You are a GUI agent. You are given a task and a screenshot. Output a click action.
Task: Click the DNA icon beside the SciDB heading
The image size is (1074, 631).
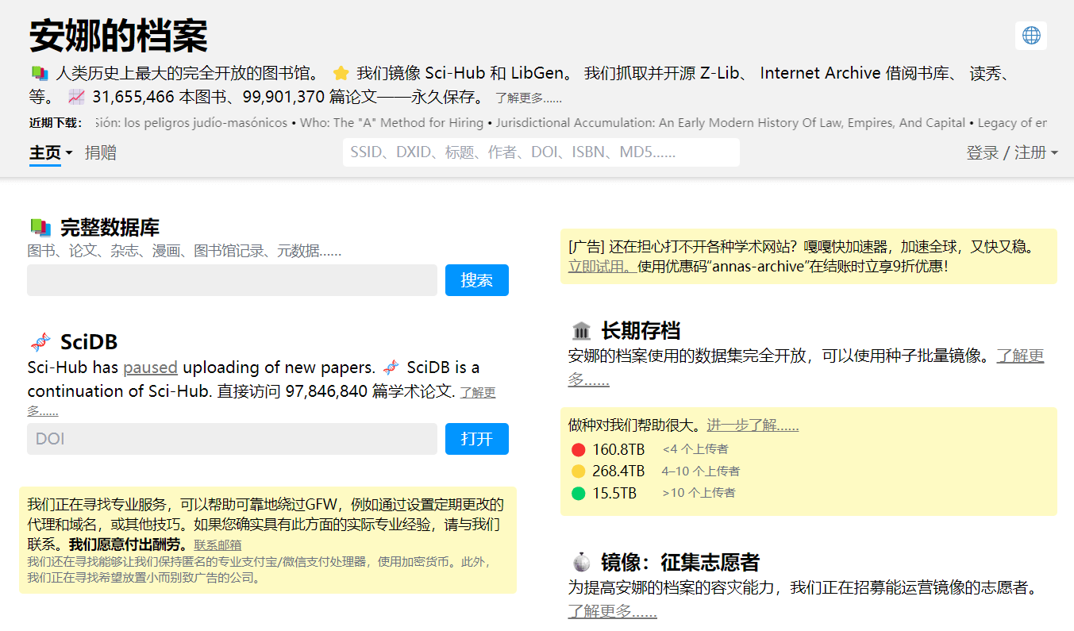coord(40,342)
